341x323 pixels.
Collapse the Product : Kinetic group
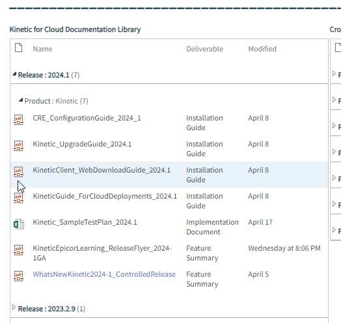[21, 100]
